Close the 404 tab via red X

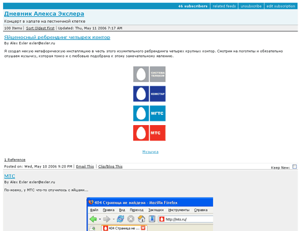click(143, 228)
